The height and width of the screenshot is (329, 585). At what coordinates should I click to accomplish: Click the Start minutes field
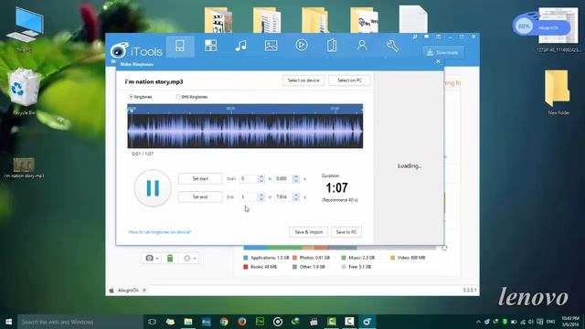249,179
